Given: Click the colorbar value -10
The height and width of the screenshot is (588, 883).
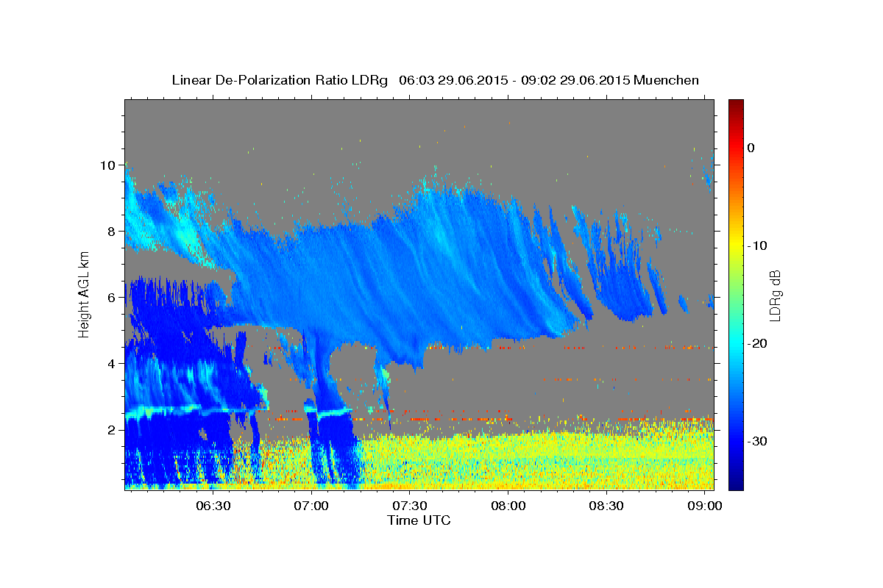Looking at the screenshot, I should click(756, 245).
